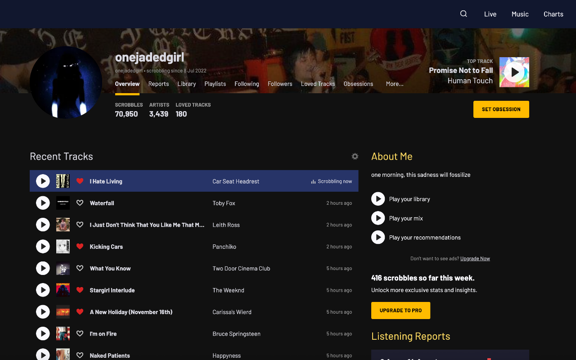Switch to the Loved Tracks tab

point(318,84)
